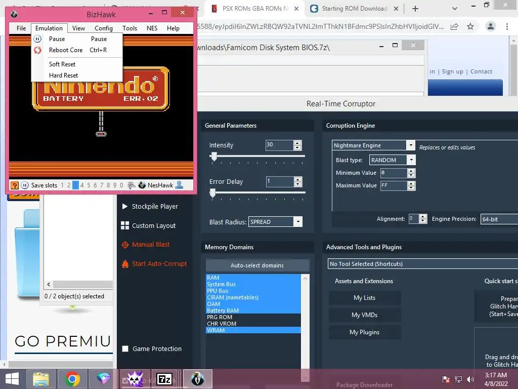Open Custom Layout in Real-Time Corruptor
The image size is (518, 389).
(x=148, y=225)
